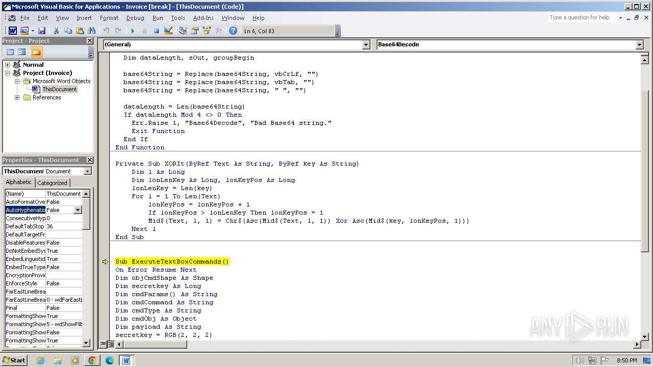
Task: Open the Insert menu
Action: (84, 18)
